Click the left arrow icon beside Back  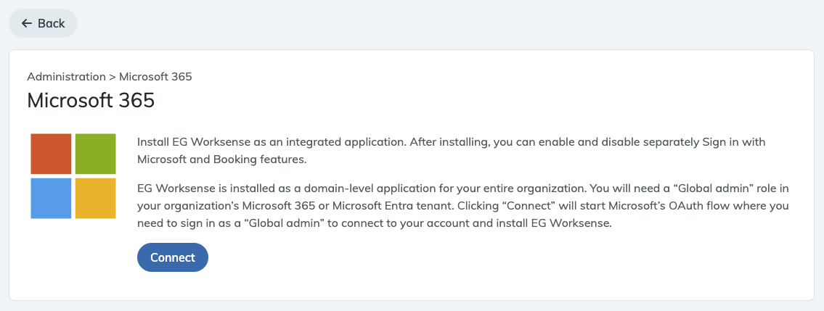pyautogui.click(x=27, y=23)
